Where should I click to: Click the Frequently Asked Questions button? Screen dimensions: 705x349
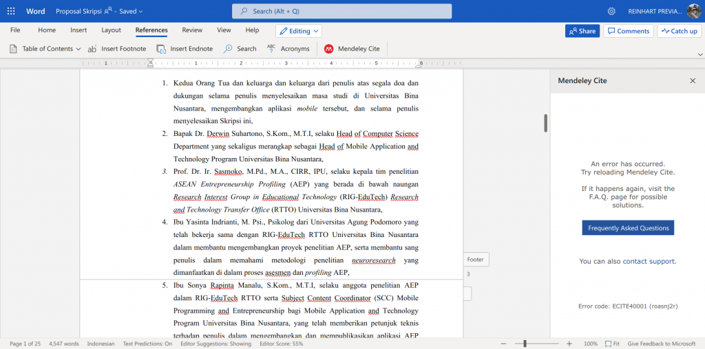click(x=628, y=228)
